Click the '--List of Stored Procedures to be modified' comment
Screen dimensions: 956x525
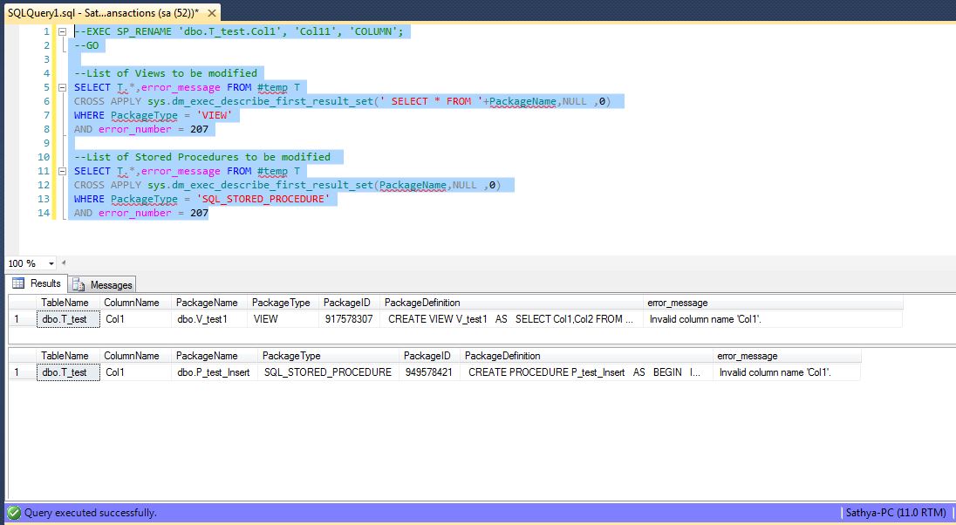202,157
